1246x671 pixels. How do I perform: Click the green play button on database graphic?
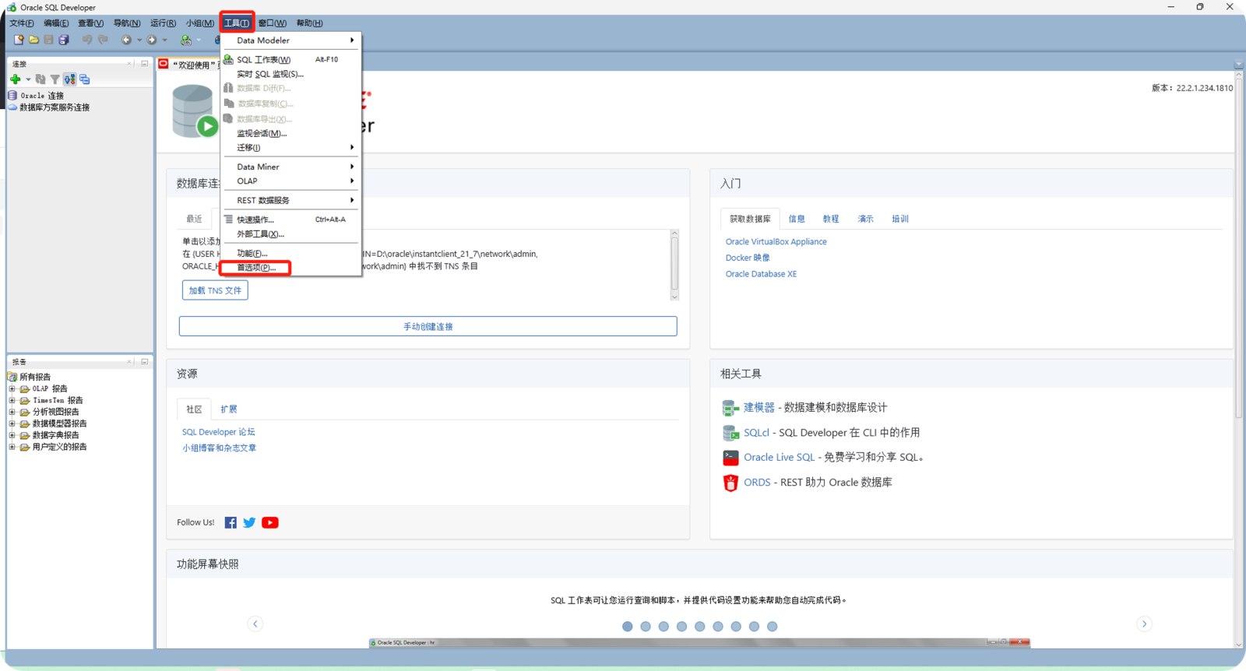[207, 126]
